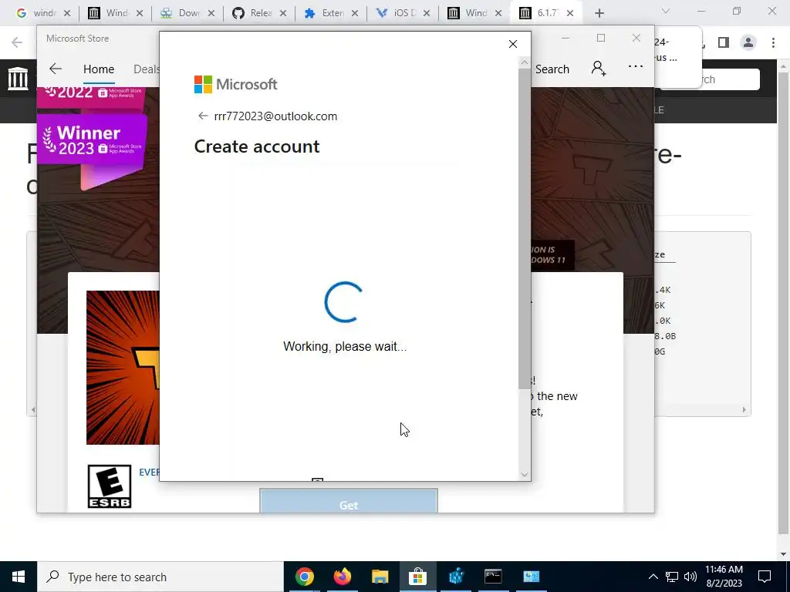Image resolution: width=790 pixels, height=592 pixels.
Task: Click the Type here to search box
Action: 160,577
